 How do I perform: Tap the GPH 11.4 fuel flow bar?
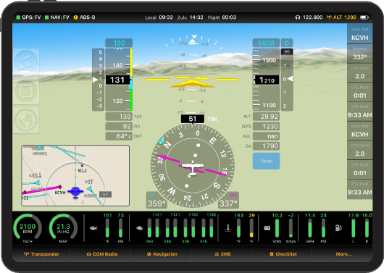pyautogui.click(x=310, y=228)
